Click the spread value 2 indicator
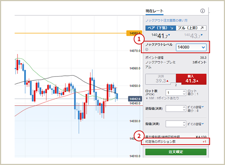Viewport: 225px width, 165px height. (175, 85)
